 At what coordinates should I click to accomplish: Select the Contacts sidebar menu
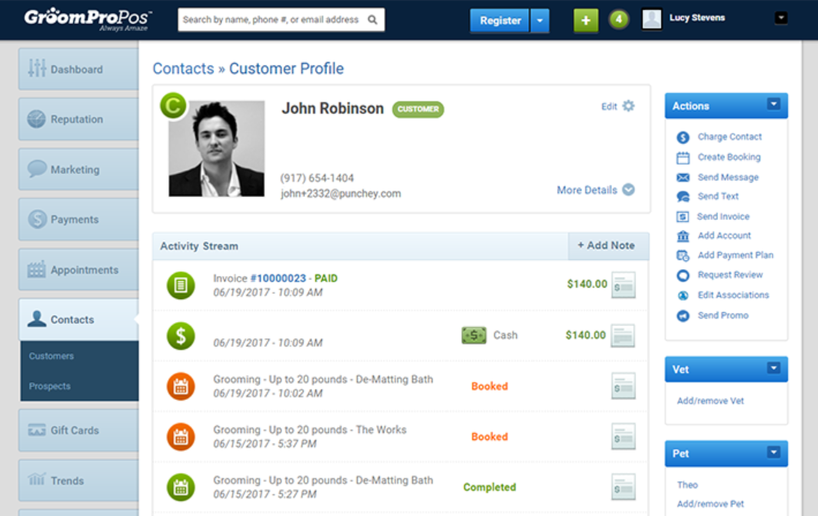(78, 320)
